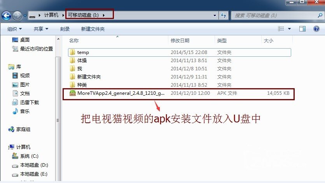The width and height of the screenshot is (325, 183).
Task: Click the 家庭组 icon
Action: point(11,129)
